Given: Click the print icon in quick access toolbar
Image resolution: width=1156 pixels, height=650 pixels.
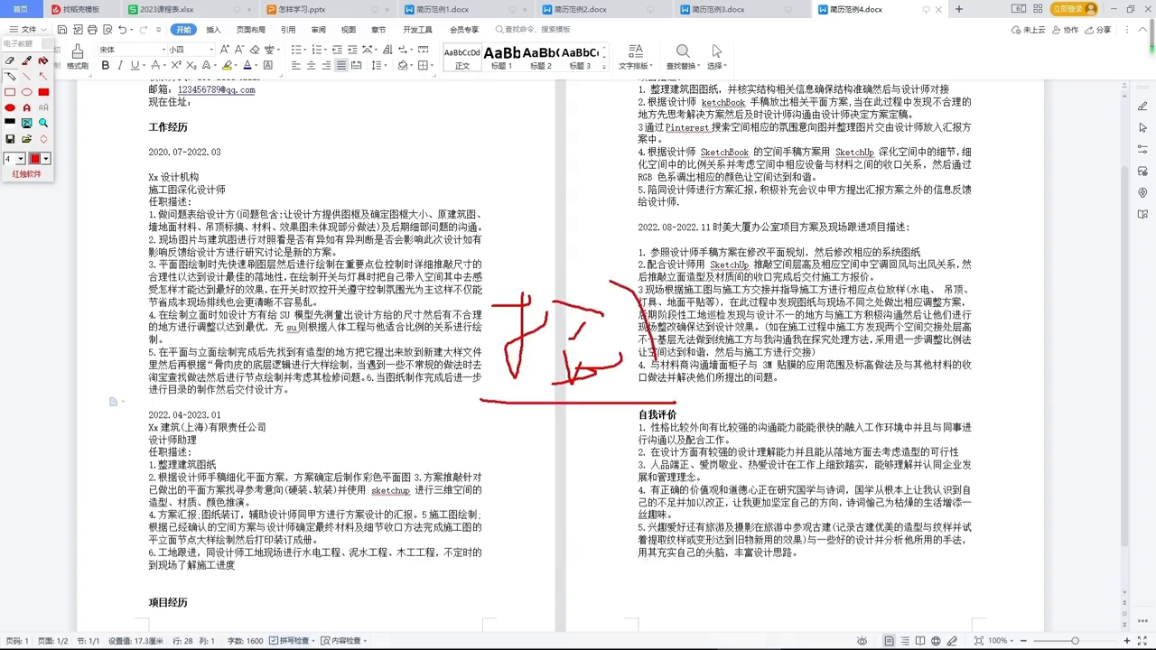Looking at the screenshot, I should (x=93, y=30).
